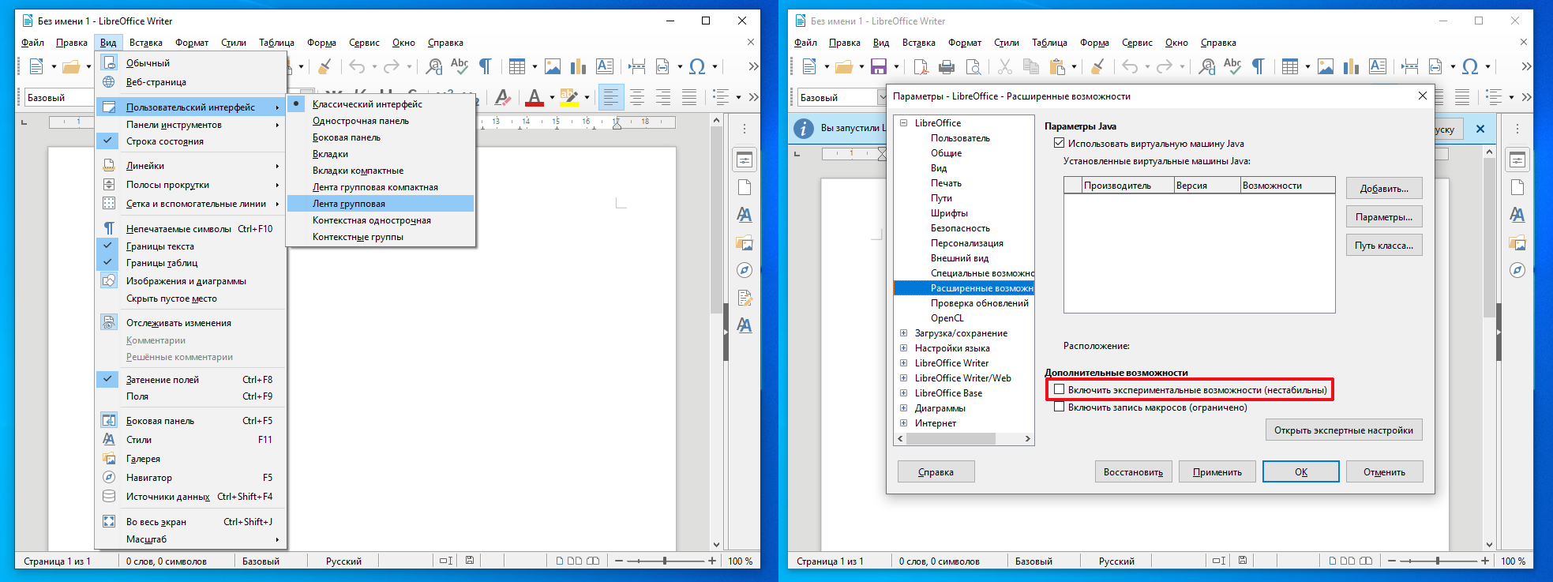Expand the Загрузка/сохранение tree node
Viewport: 1553px width, 582px height.
coord(904,333)
